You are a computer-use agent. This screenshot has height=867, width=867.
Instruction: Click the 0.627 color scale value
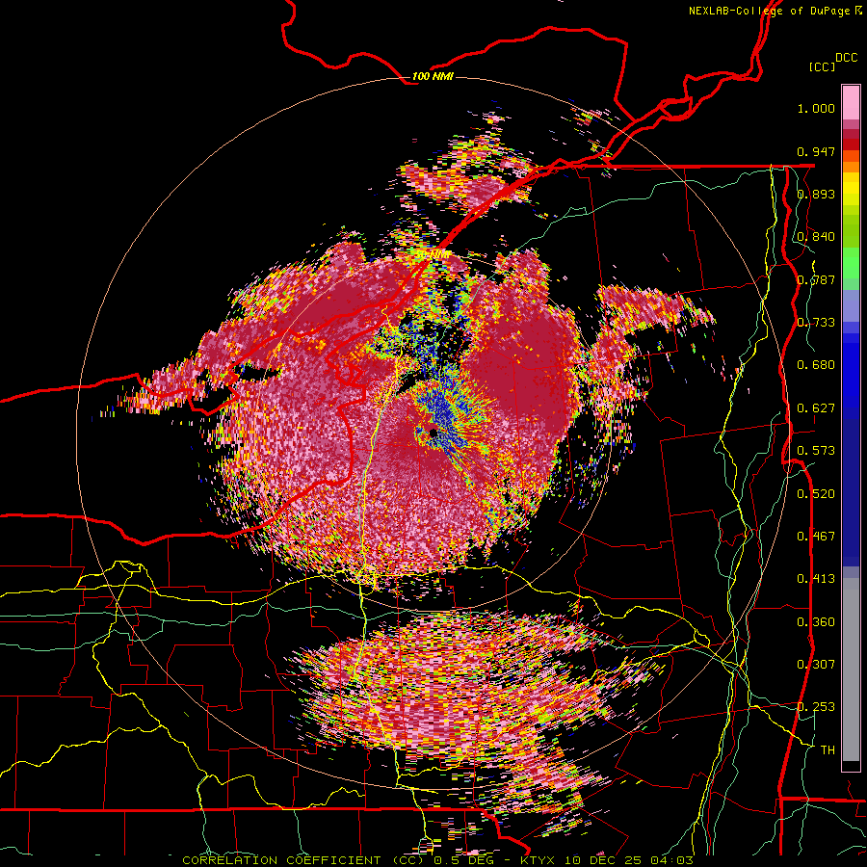(x=816, y=408)
